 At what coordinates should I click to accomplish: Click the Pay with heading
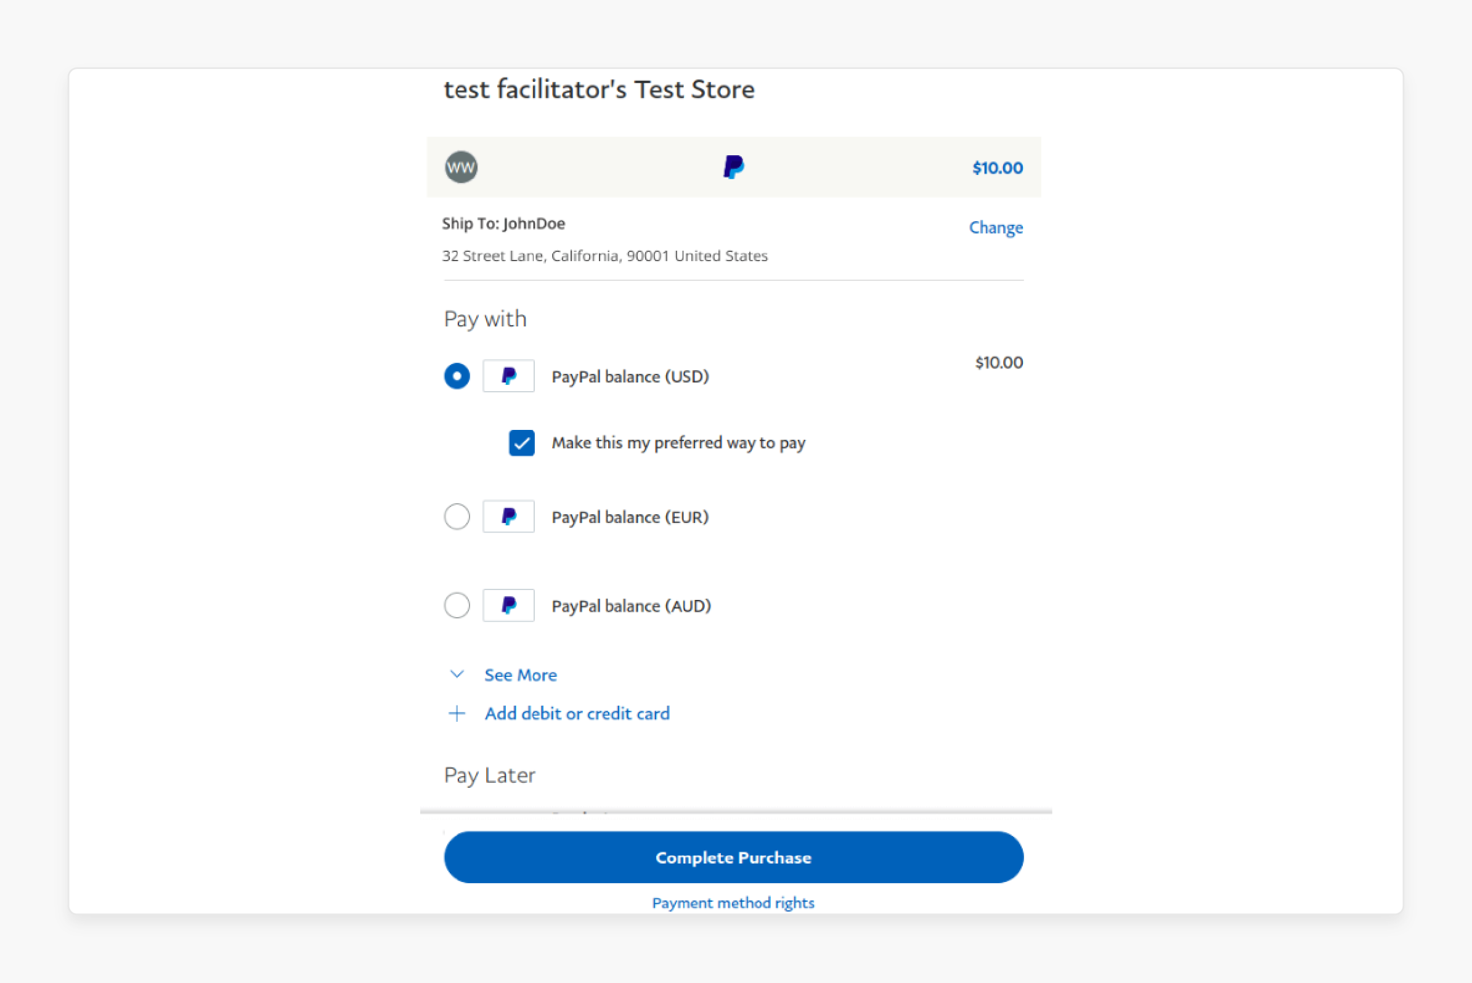[x=485, y=320]
